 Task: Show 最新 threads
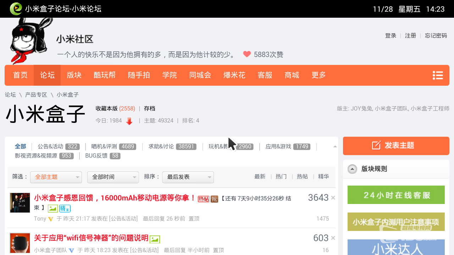click(260, 176)
